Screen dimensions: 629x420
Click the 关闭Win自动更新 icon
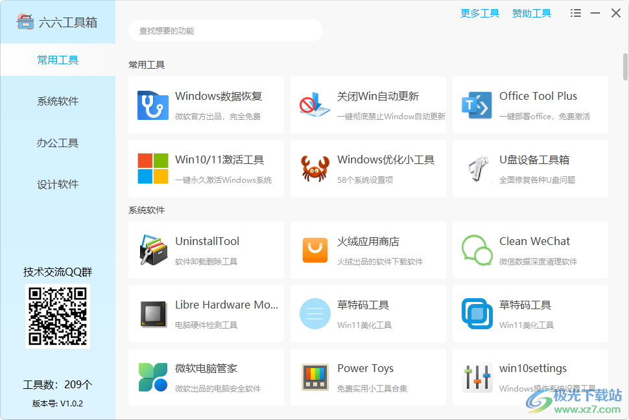(315, 105)
